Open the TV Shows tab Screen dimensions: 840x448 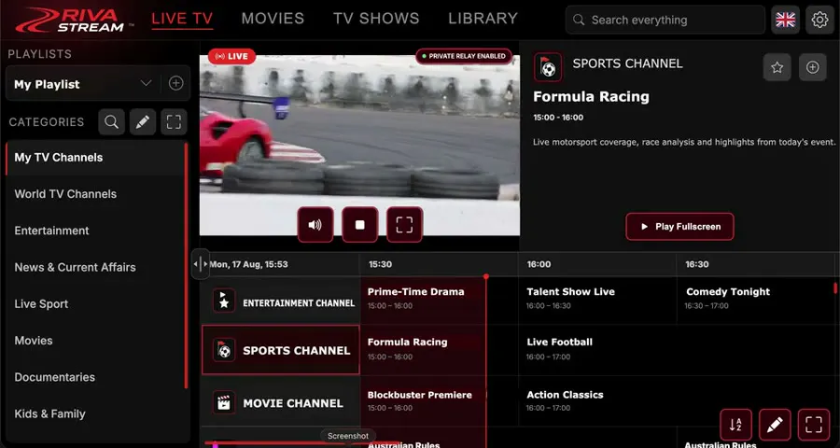[x=376, y=19]
